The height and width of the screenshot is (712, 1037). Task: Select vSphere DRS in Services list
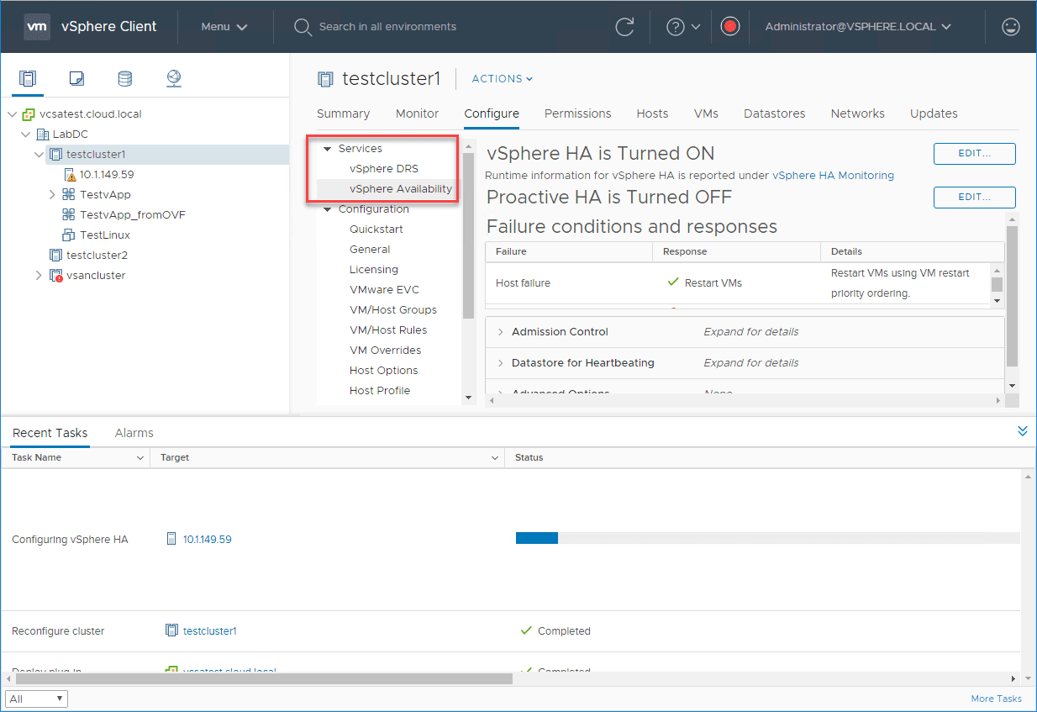(x=386, y=168)
